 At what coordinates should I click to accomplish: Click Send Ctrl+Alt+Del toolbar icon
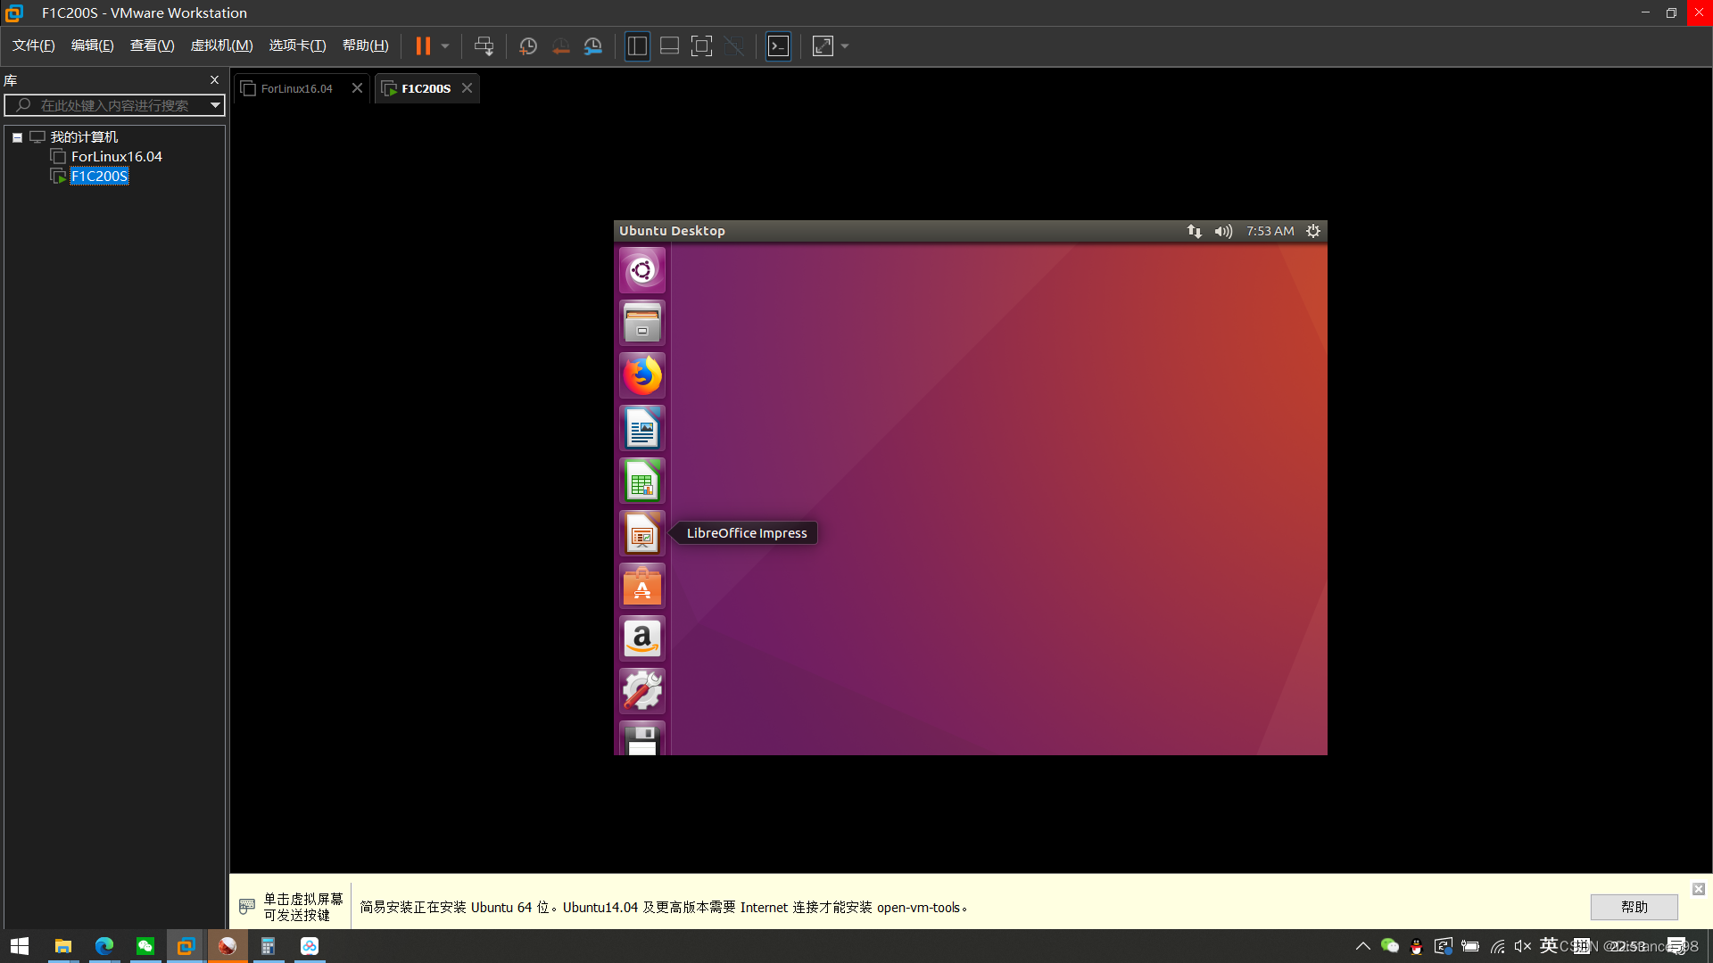pos(484,46)
